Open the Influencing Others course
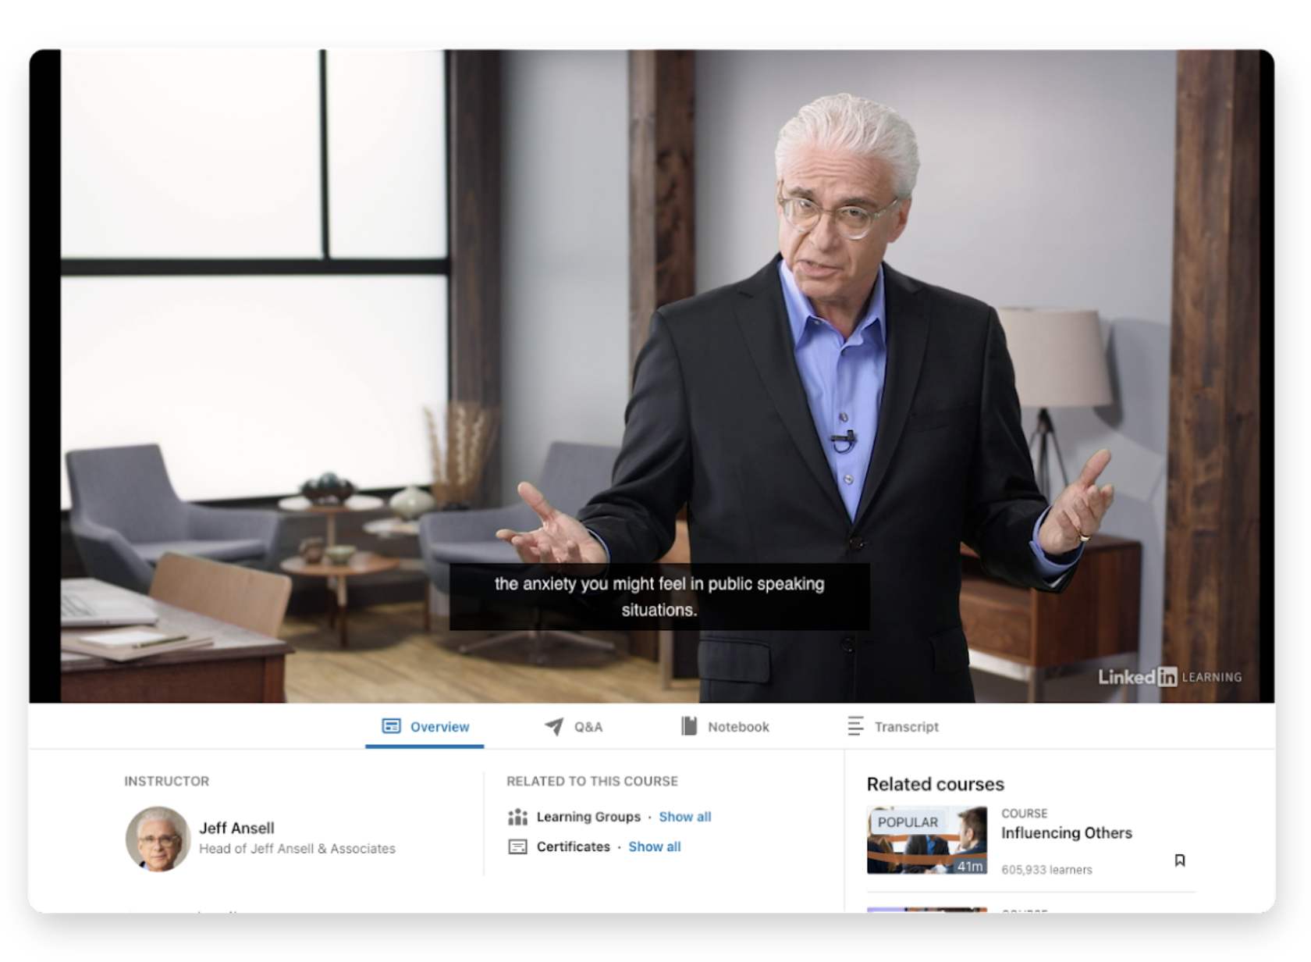The image size is (1311, 962). coord(1068,833)
